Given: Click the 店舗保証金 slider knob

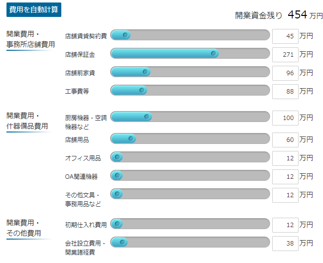Looking at the screenshot, I should click(x=213, y=53).
